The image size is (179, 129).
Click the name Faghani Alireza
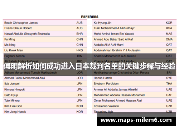(15, 56)
